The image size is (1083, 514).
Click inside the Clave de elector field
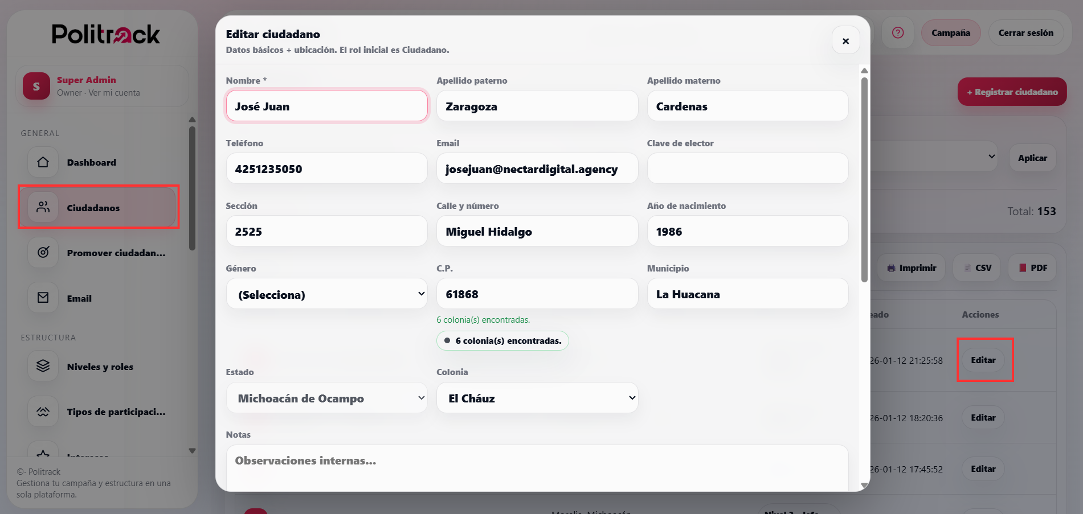pos(747,168)
